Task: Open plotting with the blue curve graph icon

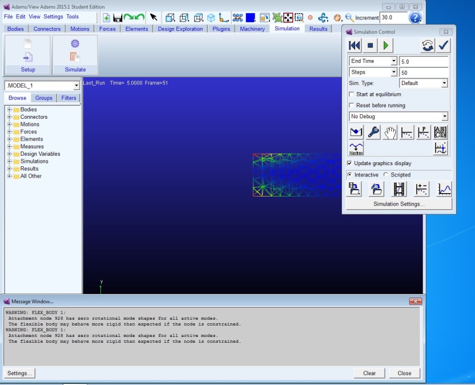Action: (x=444, y=189)
